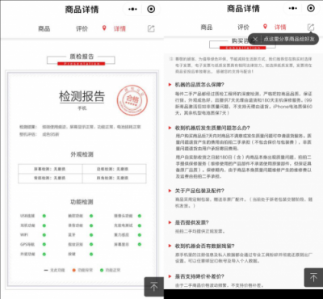Tap the location pin beside 详情 on left screen
This screenshot has height=299, width=323.
click(x=104, y=28)
